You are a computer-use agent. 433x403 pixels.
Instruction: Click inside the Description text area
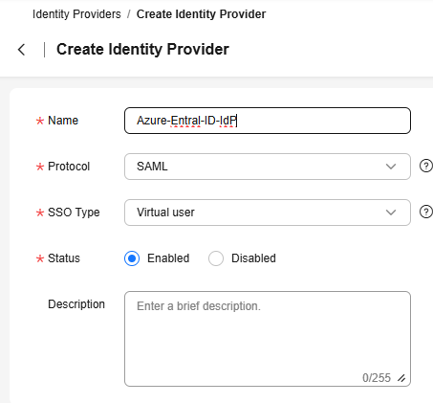click(x=268, y=339)
